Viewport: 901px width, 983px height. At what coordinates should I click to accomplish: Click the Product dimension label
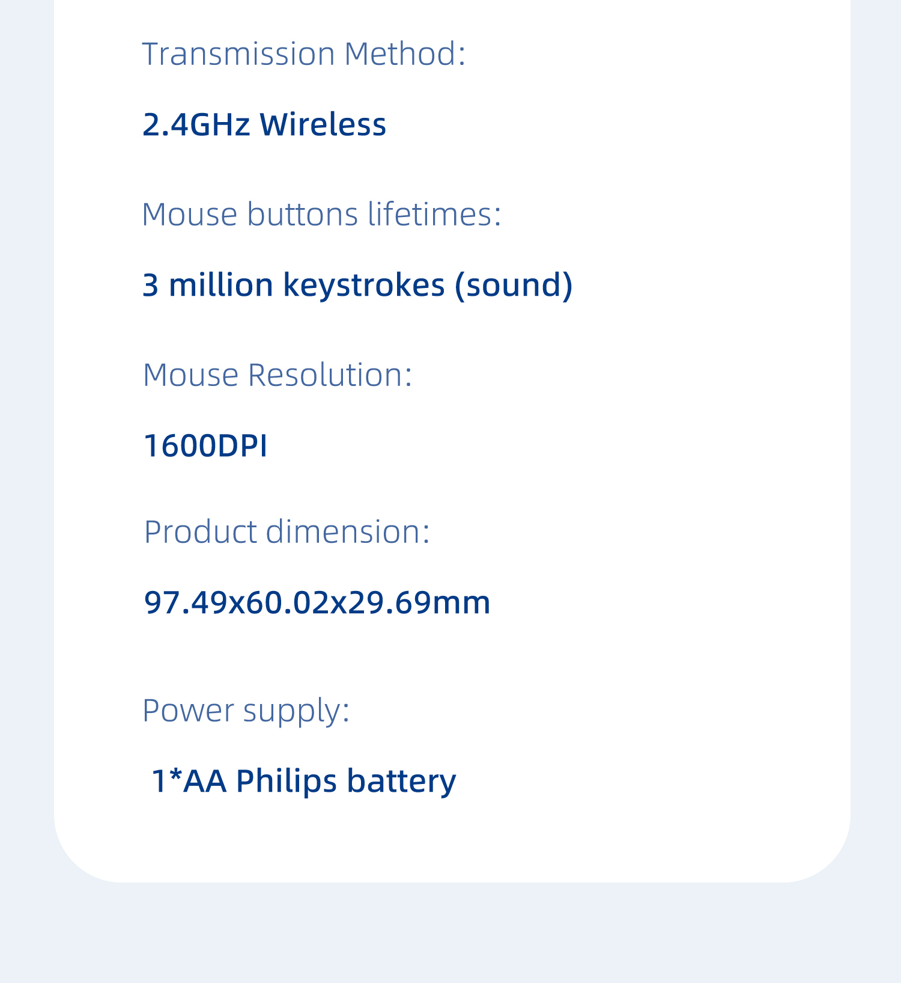(287, 532)
